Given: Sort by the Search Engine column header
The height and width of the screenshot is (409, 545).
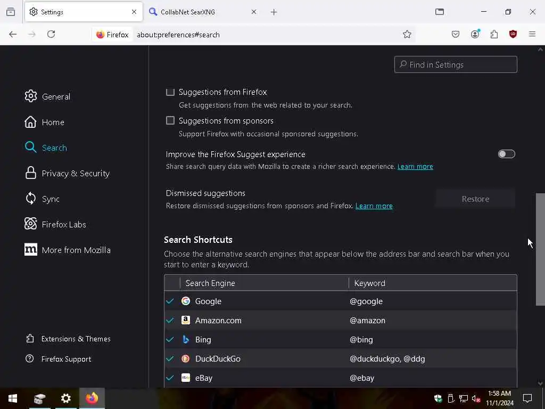Looking at the screenshot, I should pyautogui.click(x=264, y=283).
